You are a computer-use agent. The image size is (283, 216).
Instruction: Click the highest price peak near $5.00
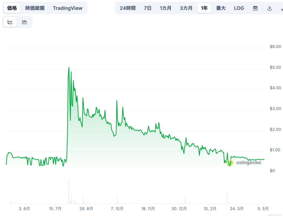(69, 67)
